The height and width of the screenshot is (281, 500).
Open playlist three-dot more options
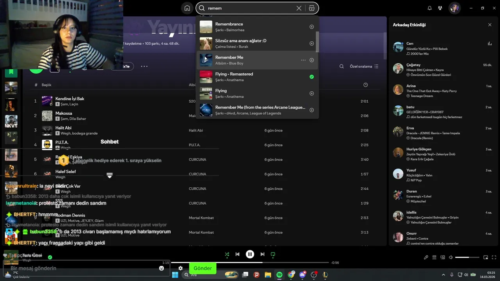pos(144,66)
